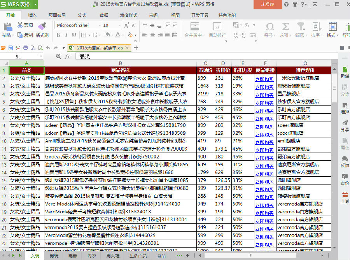Switch to the 页面布局 ribbon tab
This screenshot has height=260, width=350.
pyautogui.click(x=57, y=15)
